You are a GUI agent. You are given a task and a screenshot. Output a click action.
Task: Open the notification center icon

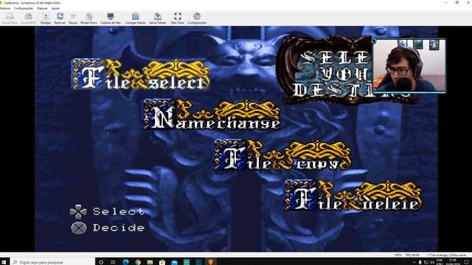pos(466,262)
